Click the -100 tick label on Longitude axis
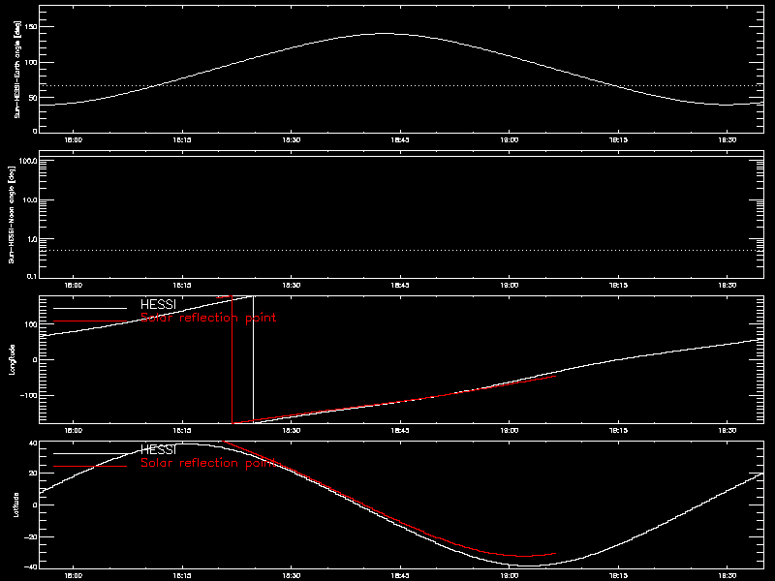 (29, 396)
